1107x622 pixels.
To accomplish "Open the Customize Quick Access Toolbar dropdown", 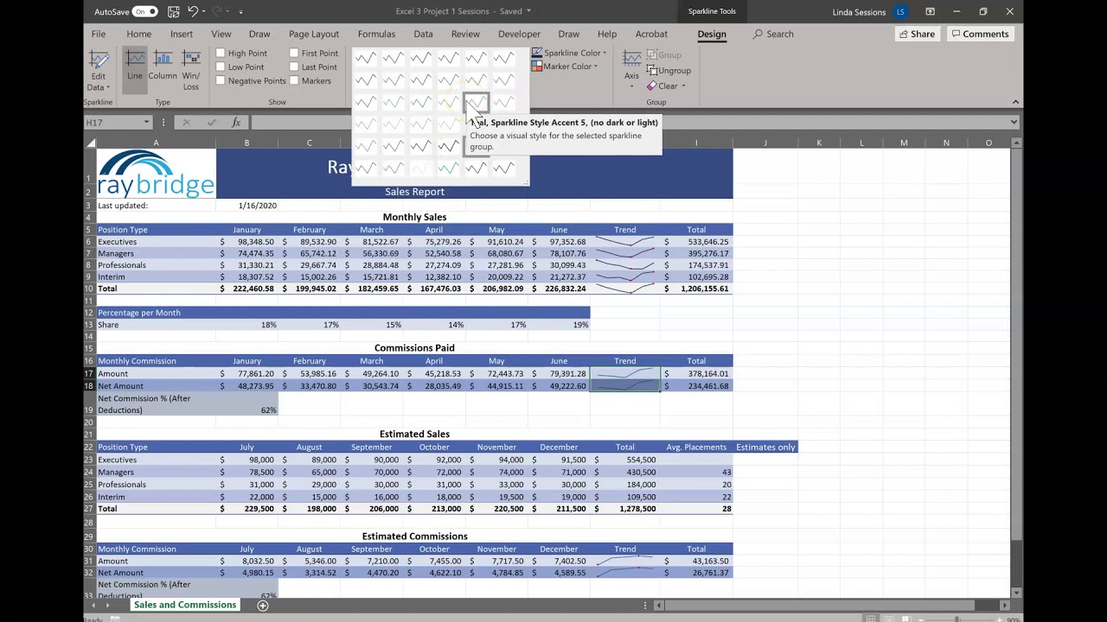I will (240, 11).
